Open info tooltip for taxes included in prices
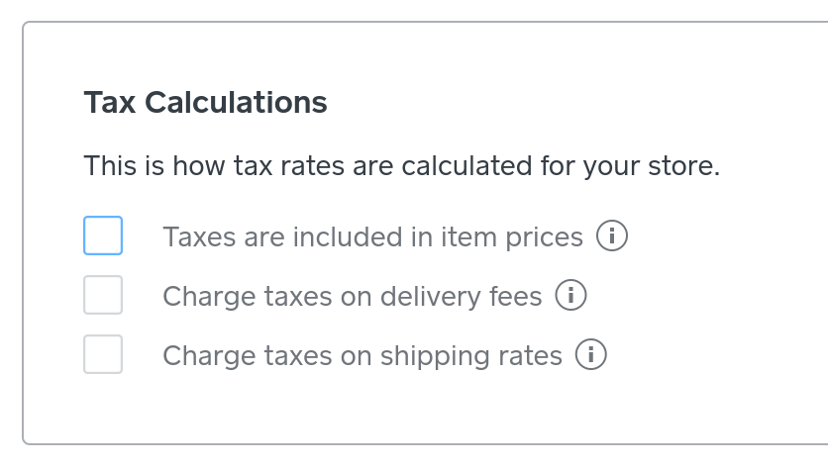Screen dimensions: 828x469 point(612,236)
